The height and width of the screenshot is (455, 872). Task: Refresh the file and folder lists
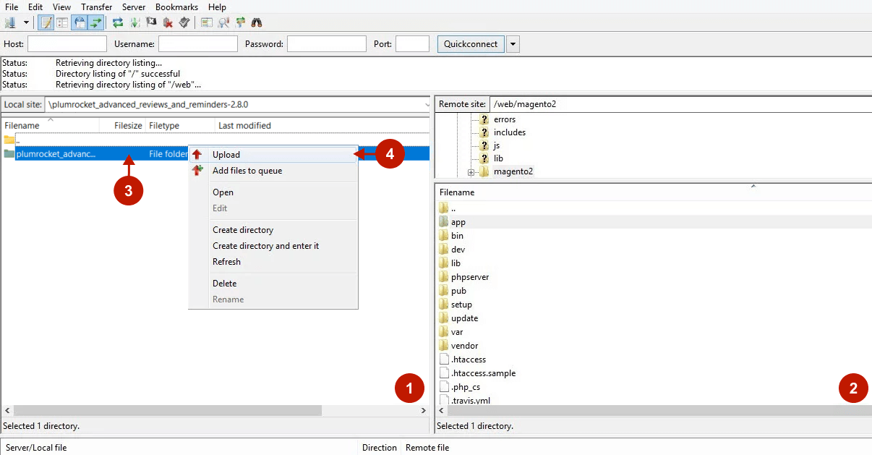(116, 22)
